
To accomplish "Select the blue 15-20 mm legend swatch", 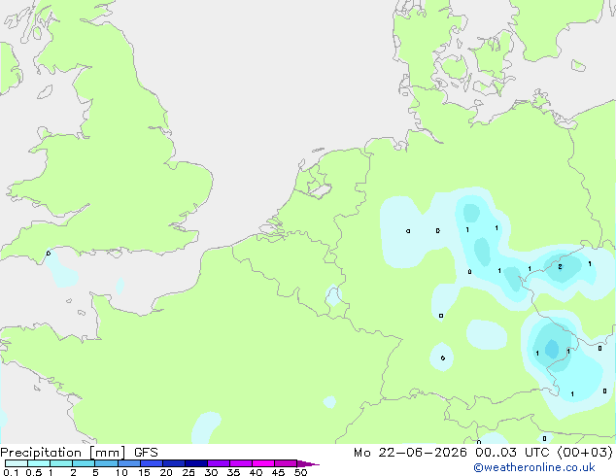I will 152,463.
